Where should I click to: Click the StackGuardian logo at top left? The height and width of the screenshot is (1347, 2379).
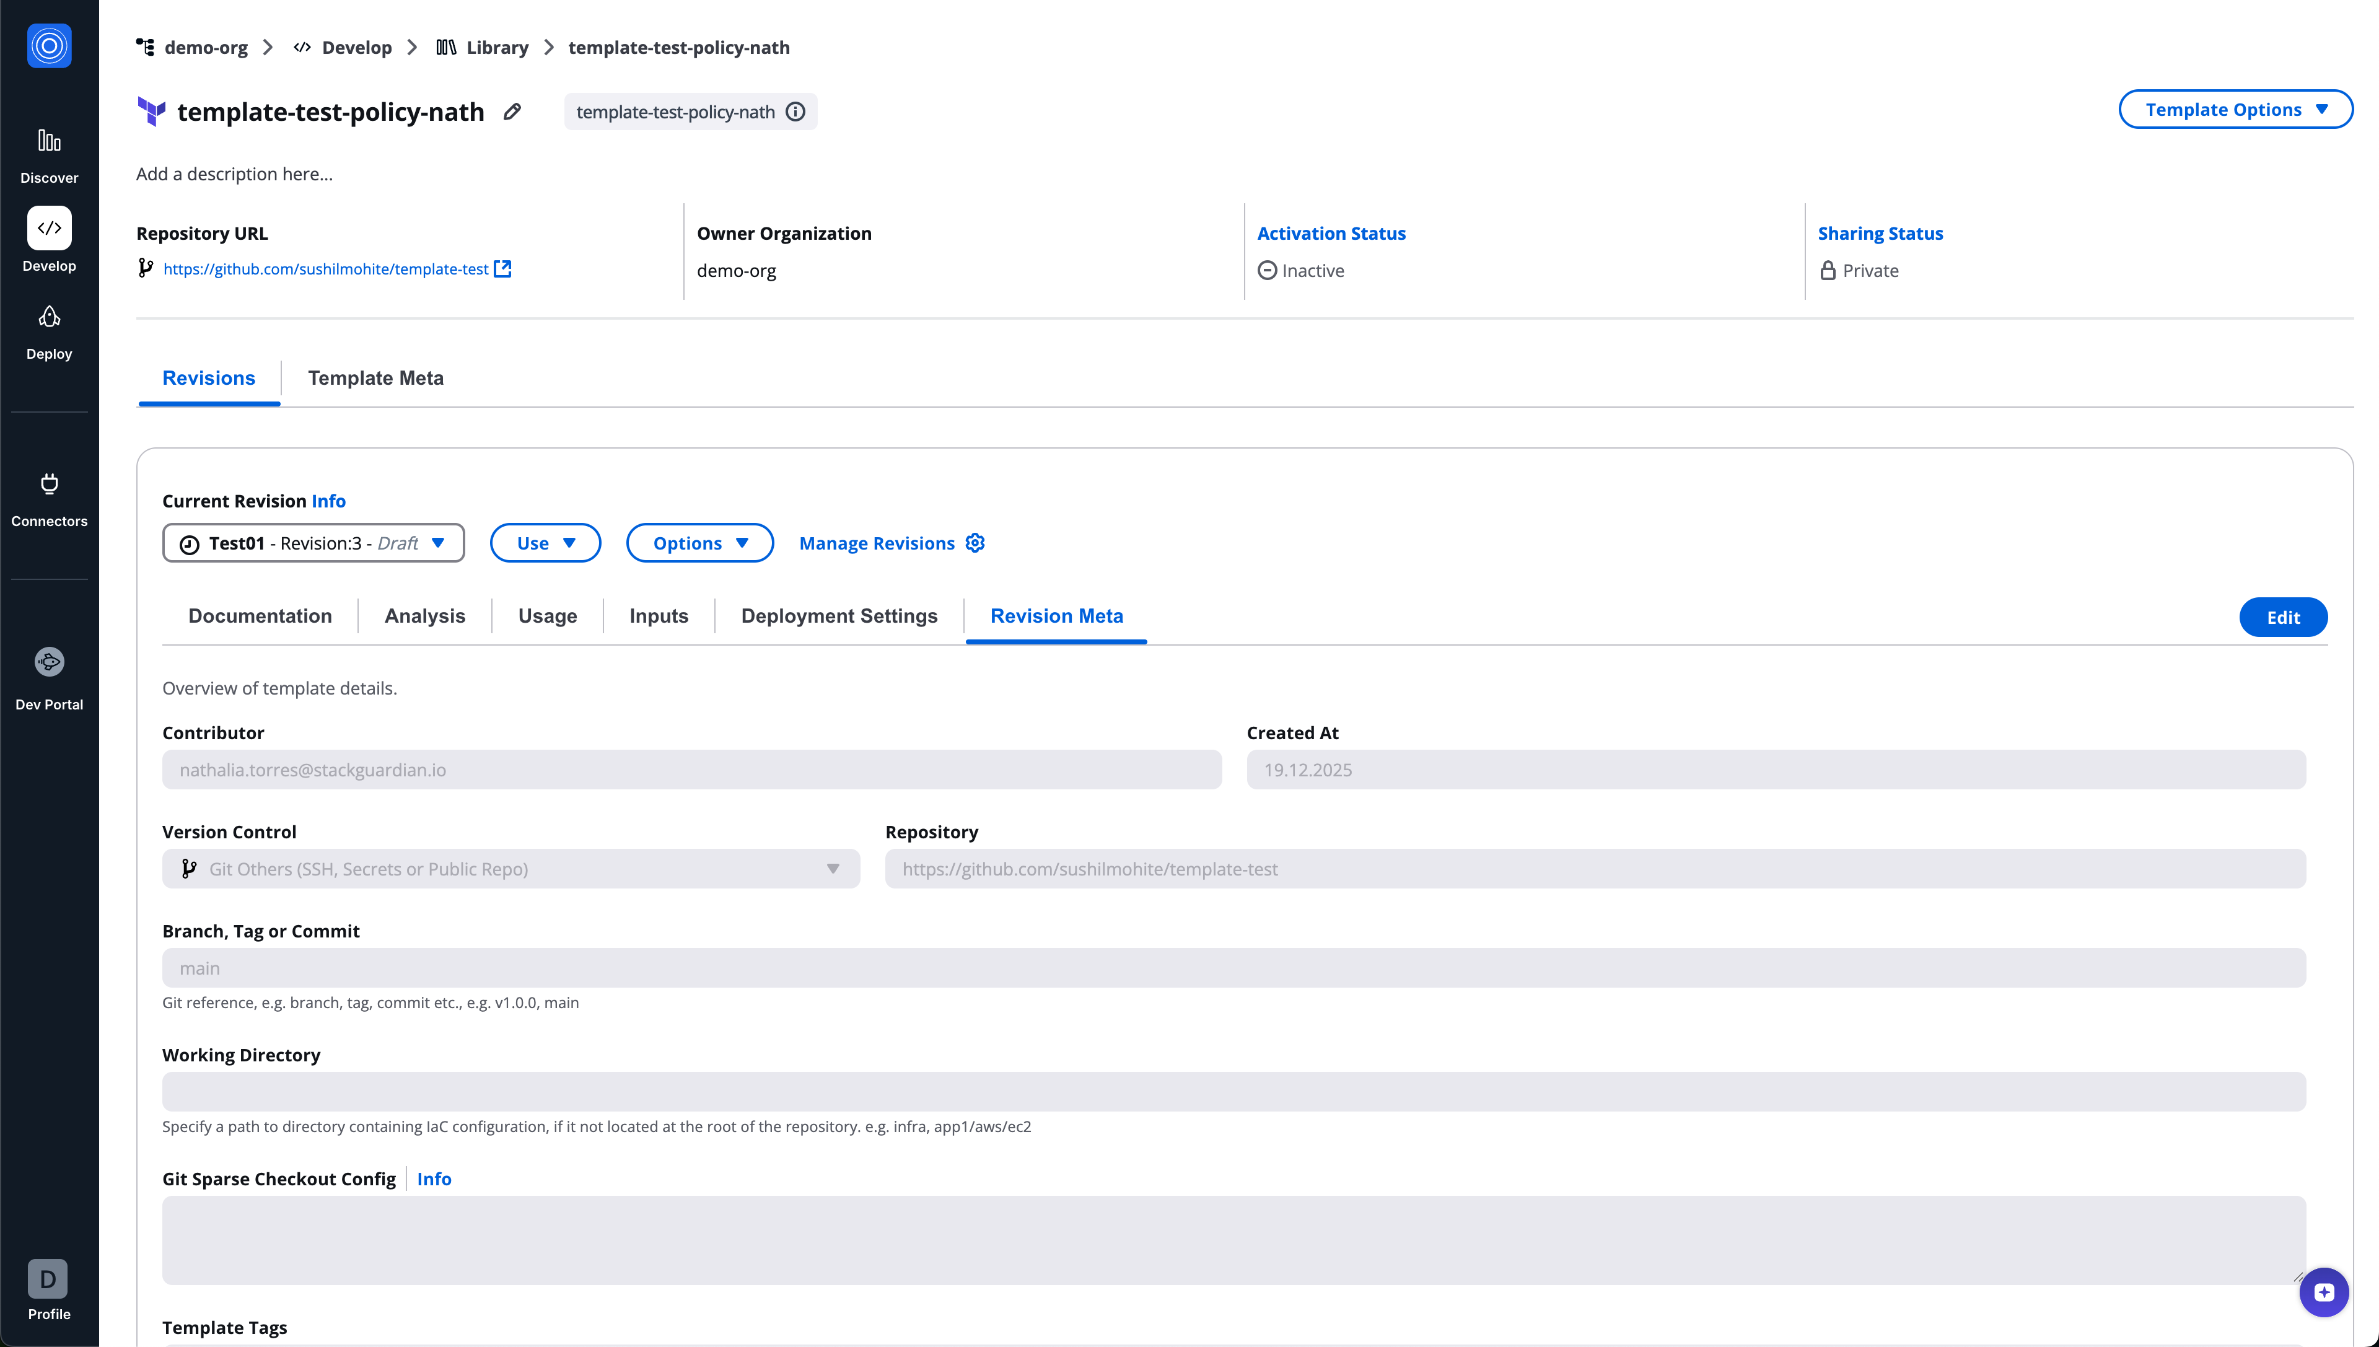coord(49,46)
